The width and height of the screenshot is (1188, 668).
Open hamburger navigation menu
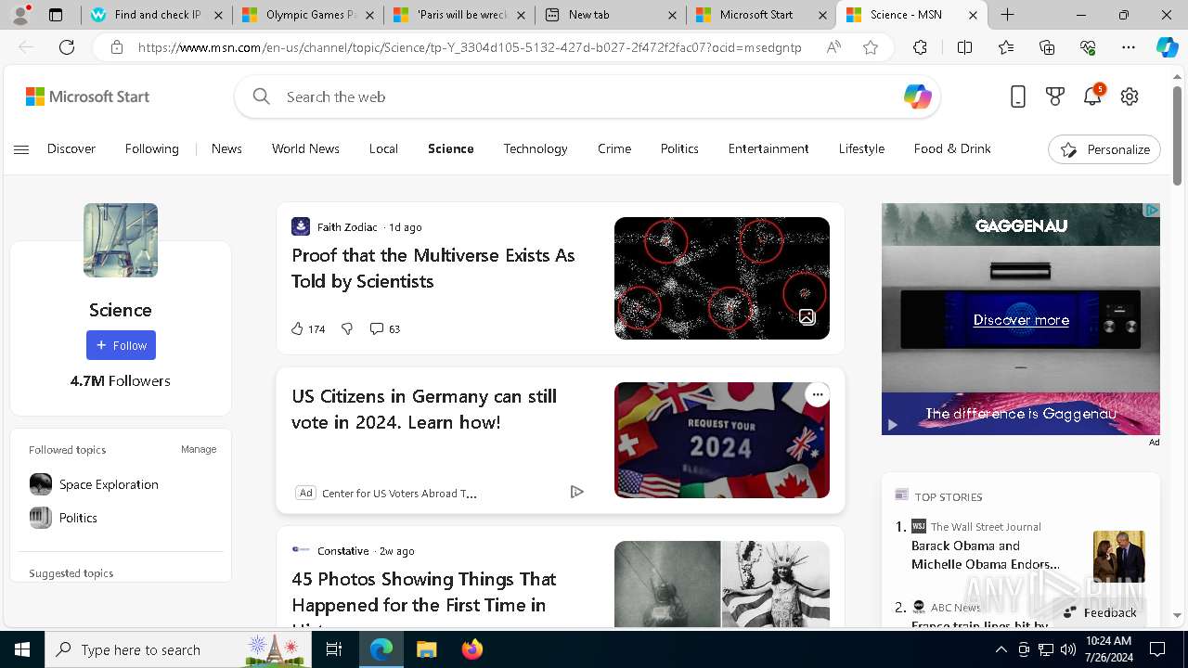(x=21, y=149)
